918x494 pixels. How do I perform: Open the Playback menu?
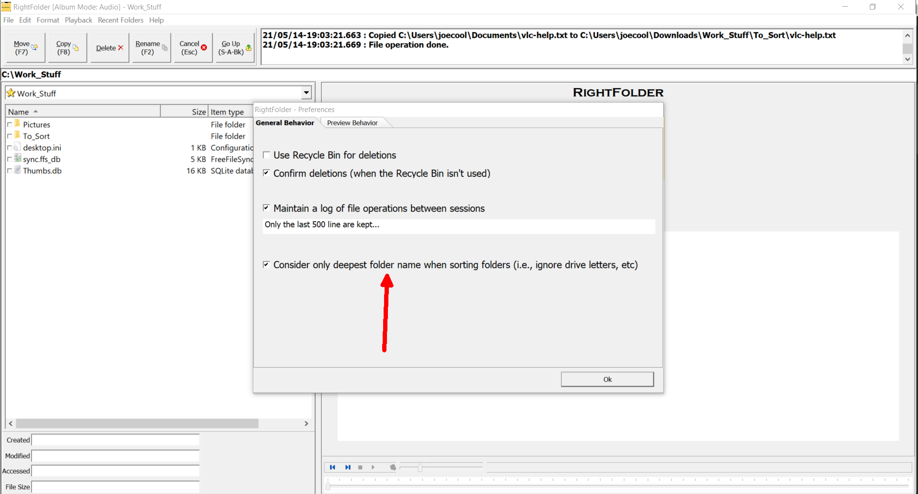(x=79, y=20)
